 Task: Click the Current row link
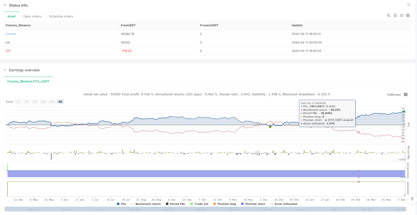11,34
